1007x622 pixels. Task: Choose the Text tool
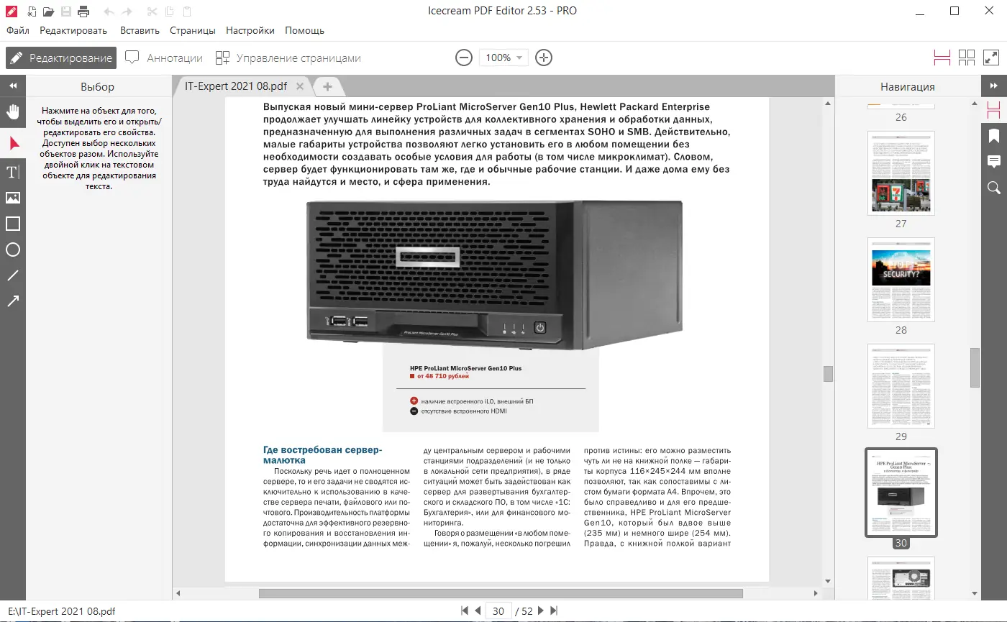(x=13, y=172)
